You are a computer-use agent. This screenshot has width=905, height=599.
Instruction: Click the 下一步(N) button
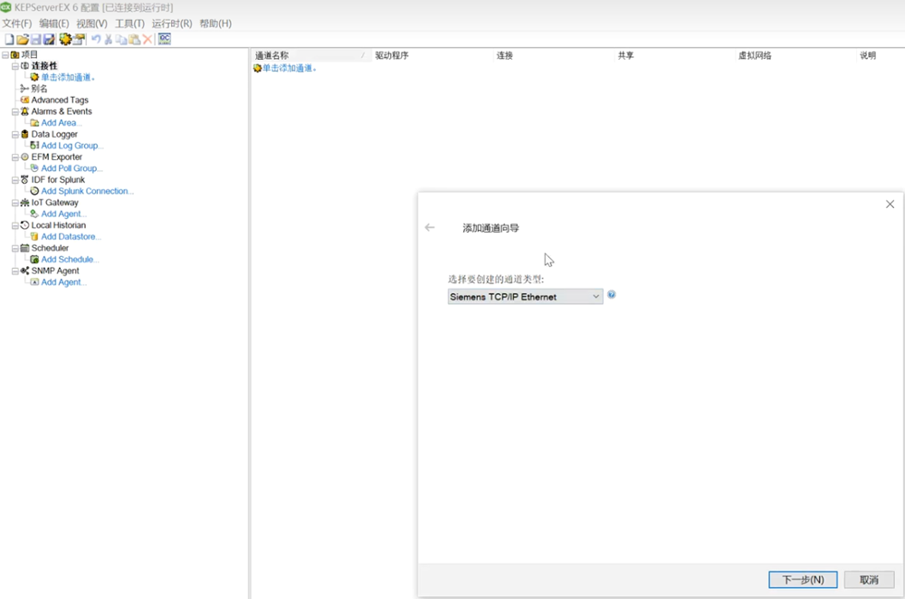(802, 579)
